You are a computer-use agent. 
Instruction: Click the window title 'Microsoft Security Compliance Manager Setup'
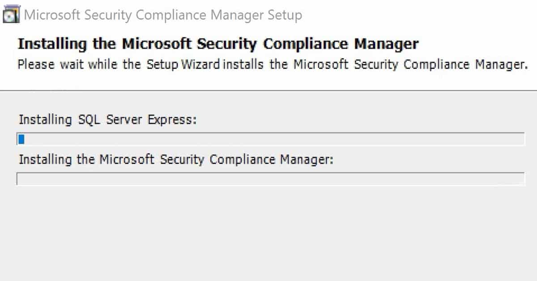163,16
